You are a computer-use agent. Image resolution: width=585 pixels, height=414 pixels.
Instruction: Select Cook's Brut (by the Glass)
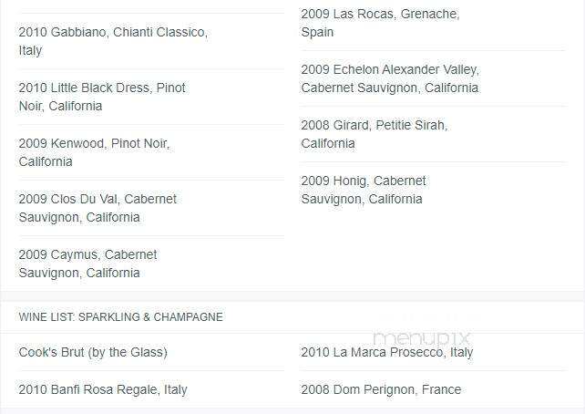coord(93,352)
